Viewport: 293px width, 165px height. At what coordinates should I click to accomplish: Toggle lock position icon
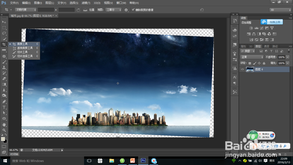pyautogui.click(x=259, y=63)
